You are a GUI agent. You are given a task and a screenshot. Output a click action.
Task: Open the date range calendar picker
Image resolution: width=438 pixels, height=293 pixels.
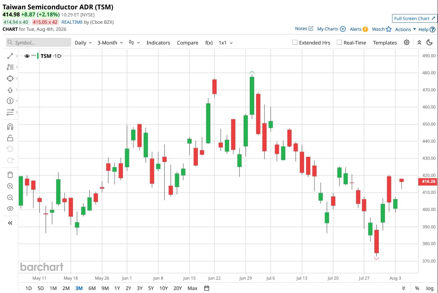coord(207,288)
